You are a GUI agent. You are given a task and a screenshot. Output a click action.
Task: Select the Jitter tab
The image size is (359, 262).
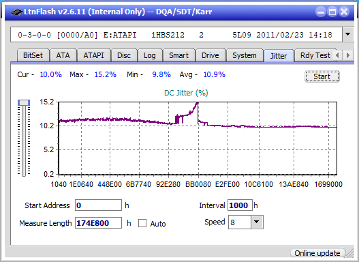coord(279,56)
